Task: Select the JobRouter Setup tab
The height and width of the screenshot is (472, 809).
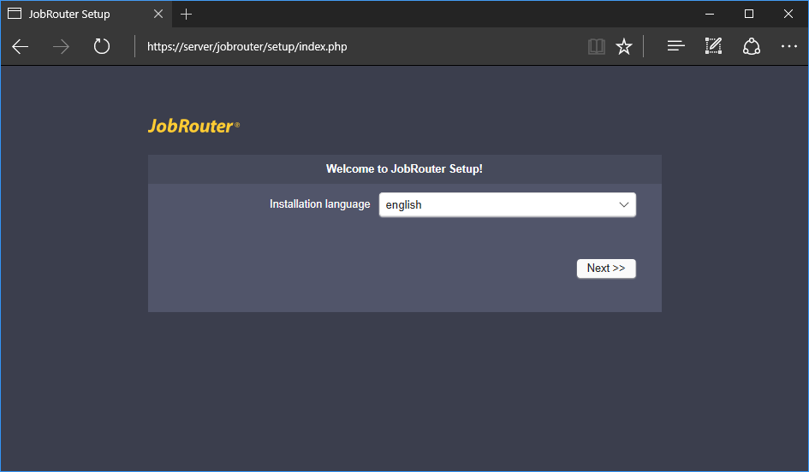Action: 85,14
